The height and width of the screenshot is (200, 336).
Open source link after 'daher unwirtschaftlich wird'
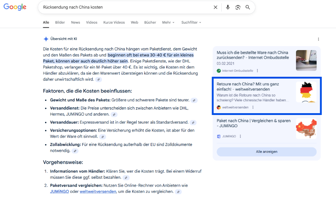[98, 79]
